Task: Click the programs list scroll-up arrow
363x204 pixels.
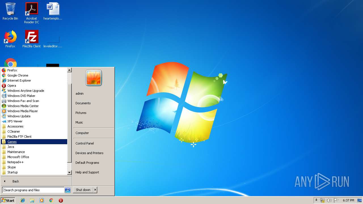Action: click(x=69, y=70)
